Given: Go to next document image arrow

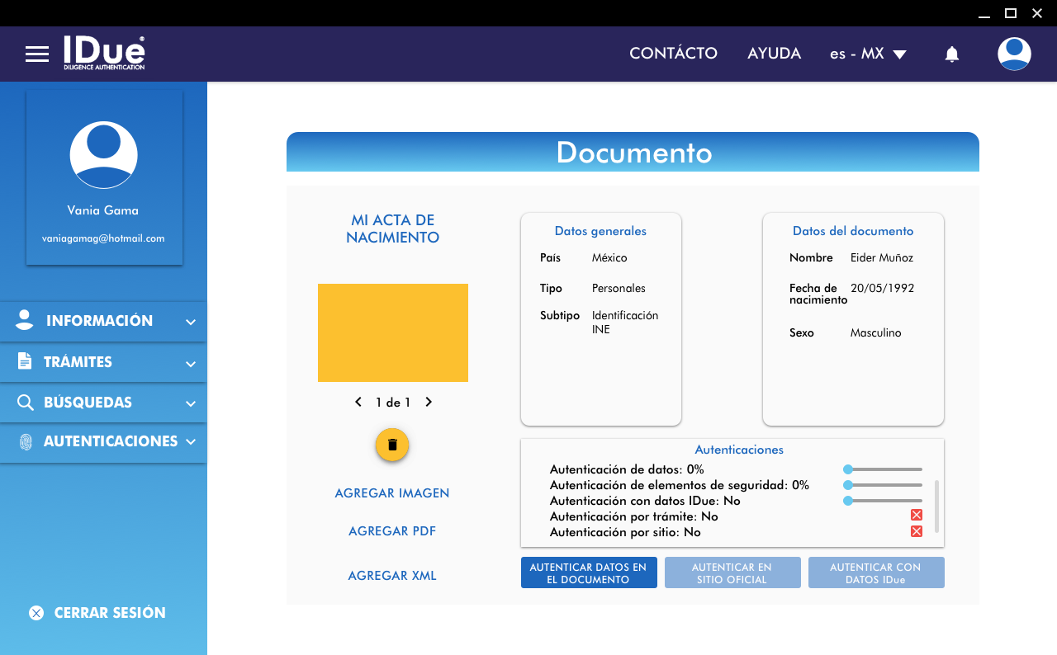Looking at the screenshot, I should [x=429, y=403].
